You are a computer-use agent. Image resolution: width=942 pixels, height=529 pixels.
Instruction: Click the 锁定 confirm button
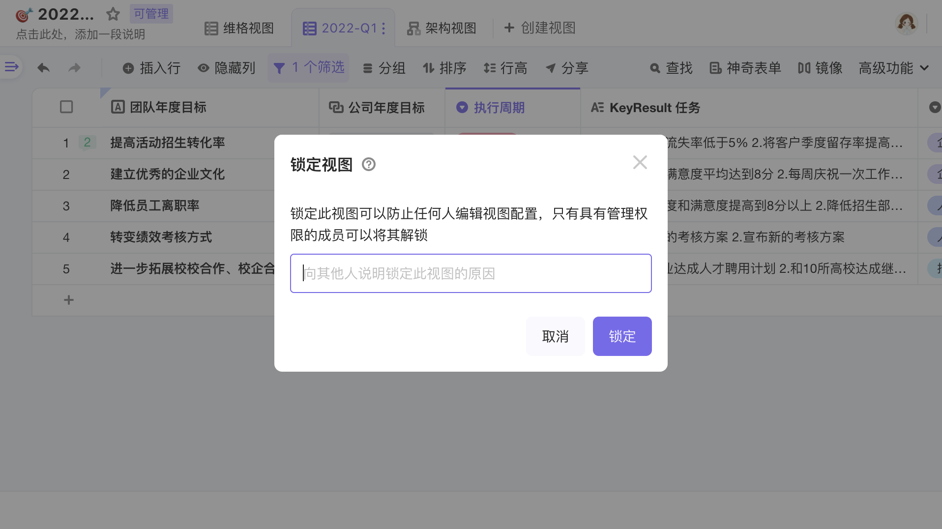[622, 336]
